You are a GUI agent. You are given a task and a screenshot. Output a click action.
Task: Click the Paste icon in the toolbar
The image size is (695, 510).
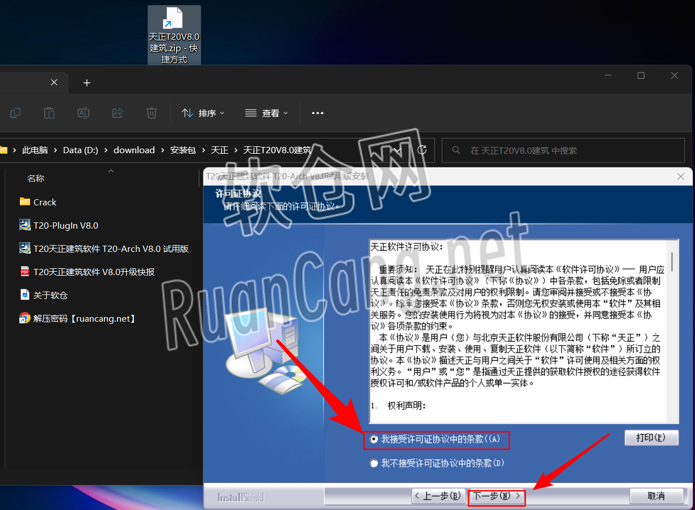pyautogui.click(x=49, y=113)
